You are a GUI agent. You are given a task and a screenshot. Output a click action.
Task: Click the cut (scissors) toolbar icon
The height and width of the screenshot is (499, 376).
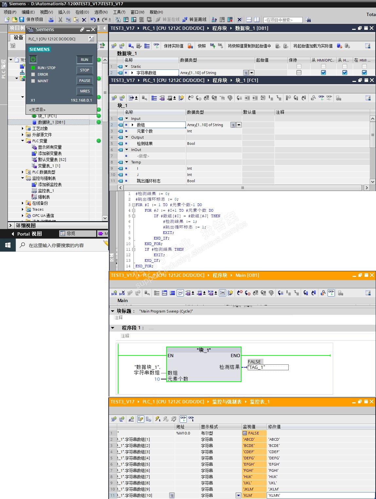click(x=60, y=20)
